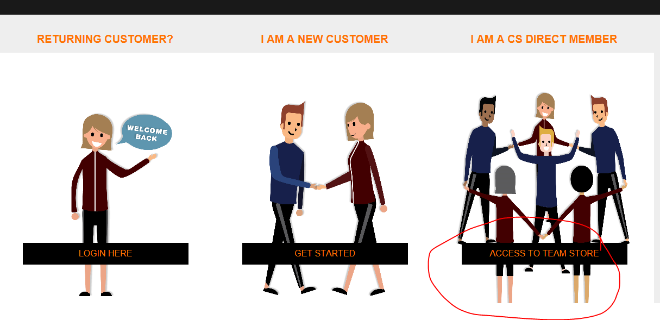Click the WELCOME BACK speech bubble

point(145,132)
